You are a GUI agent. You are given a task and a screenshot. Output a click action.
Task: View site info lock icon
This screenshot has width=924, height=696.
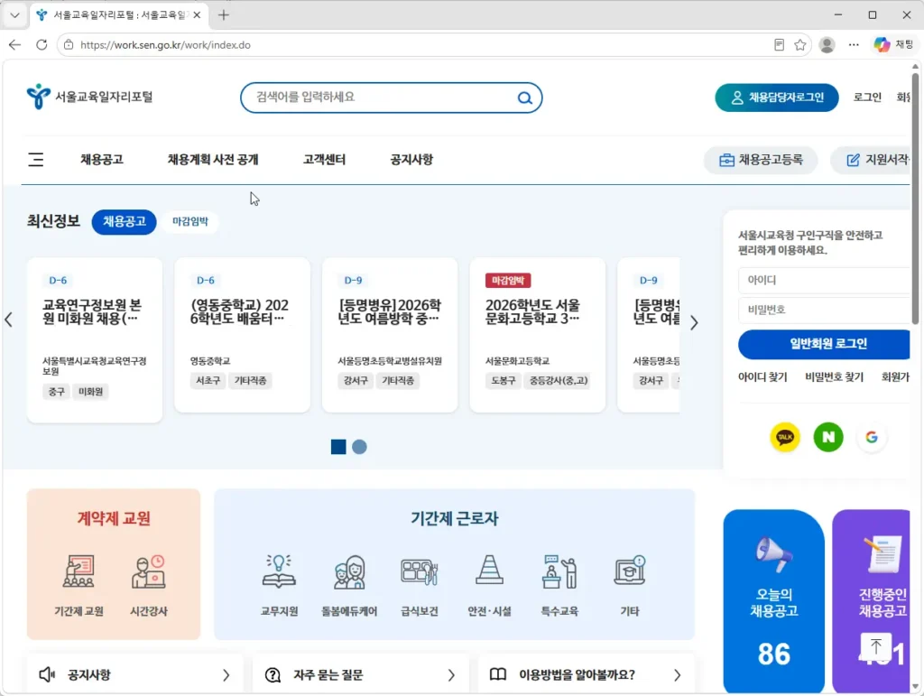point(69,45)
